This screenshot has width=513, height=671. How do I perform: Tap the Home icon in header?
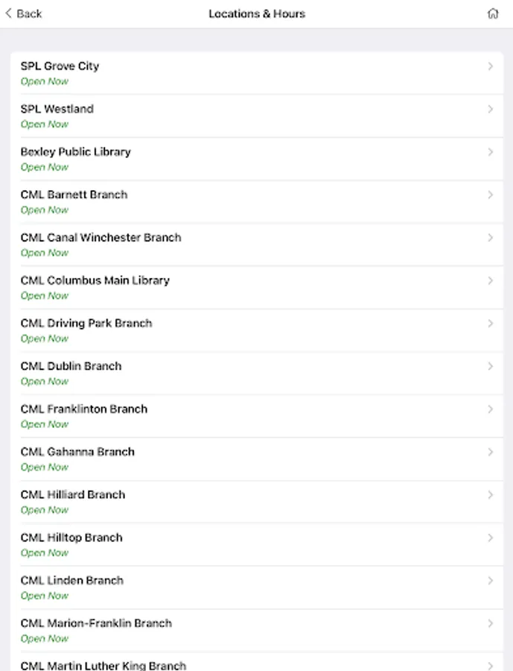(x=493, y=13)
